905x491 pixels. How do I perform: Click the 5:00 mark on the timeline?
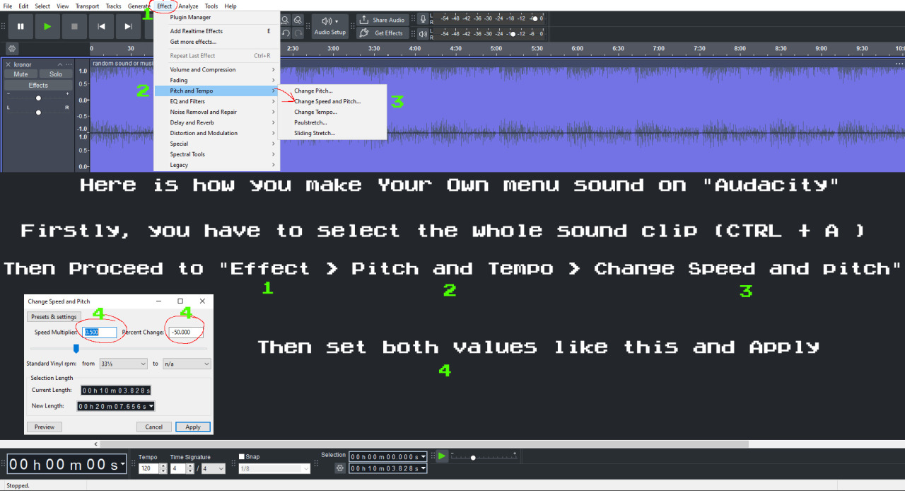[496, 48]
